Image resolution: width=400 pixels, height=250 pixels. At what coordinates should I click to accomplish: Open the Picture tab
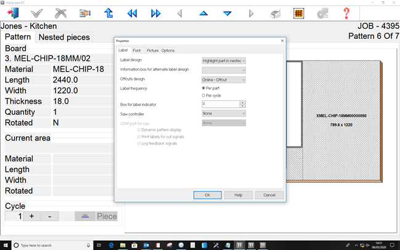point(152,50)
